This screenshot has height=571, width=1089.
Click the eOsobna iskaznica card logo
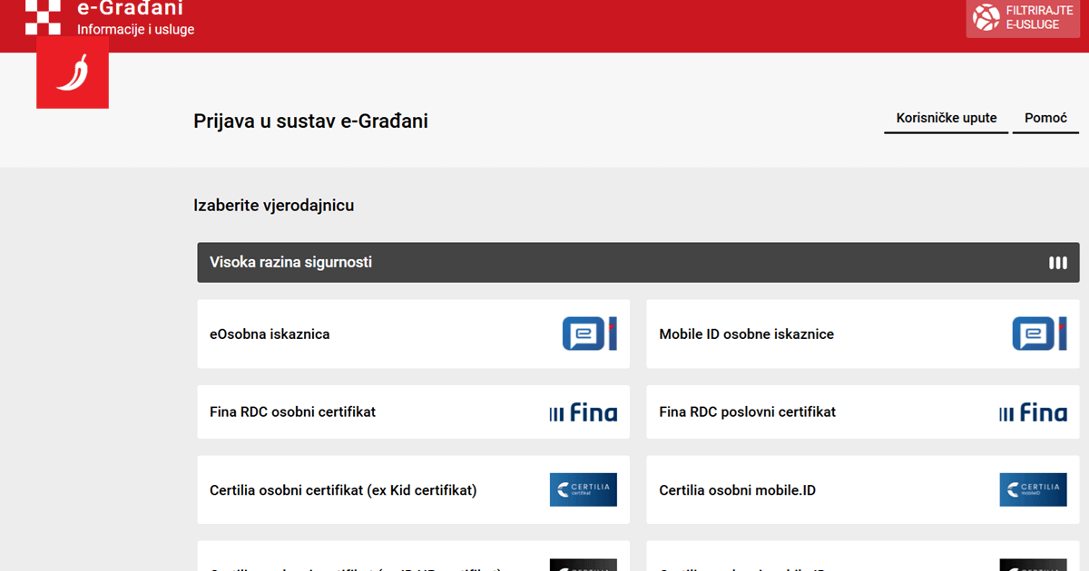[590, 334]
